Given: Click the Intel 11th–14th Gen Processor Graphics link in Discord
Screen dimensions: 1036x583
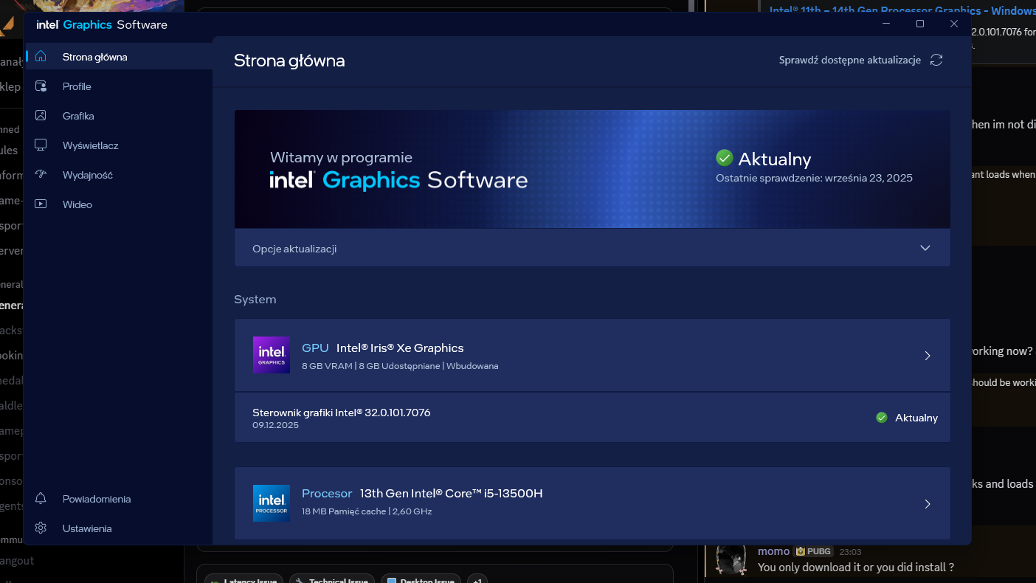Looking at the screenshot, I should [902, 10].
